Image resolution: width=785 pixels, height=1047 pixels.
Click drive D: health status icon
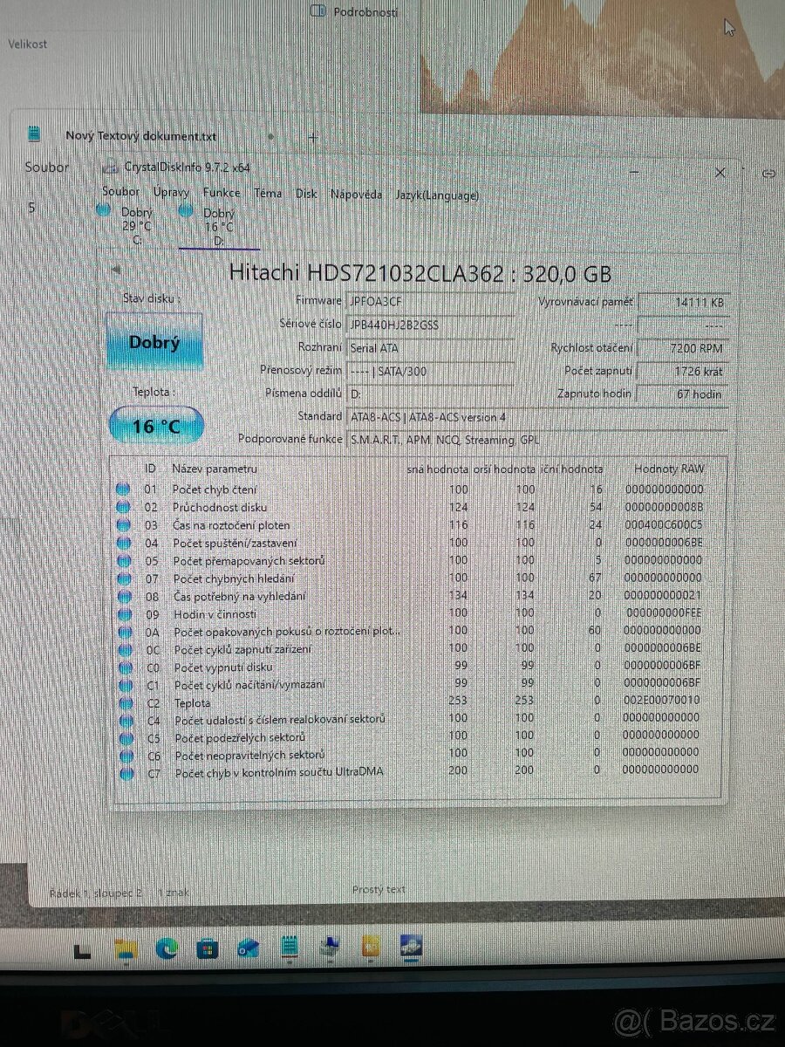click(185, 209)
